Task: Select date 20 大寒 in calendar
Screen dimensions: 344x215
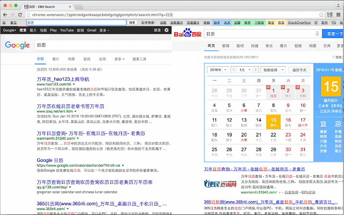Action: pyautogui.click(x=244, y=137)
